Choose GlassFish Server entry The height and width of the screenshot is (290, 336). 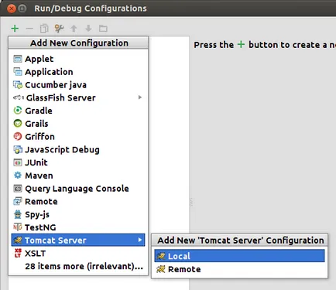[x=78, y=97]
